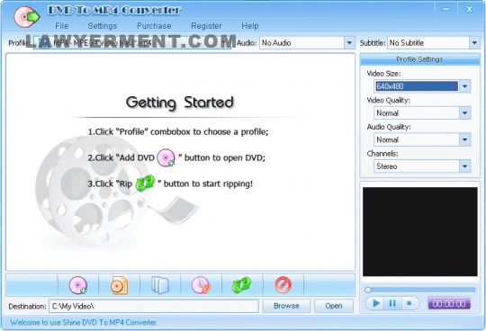Click the Open destination button

pyautogui.click(x=334, y=306)
